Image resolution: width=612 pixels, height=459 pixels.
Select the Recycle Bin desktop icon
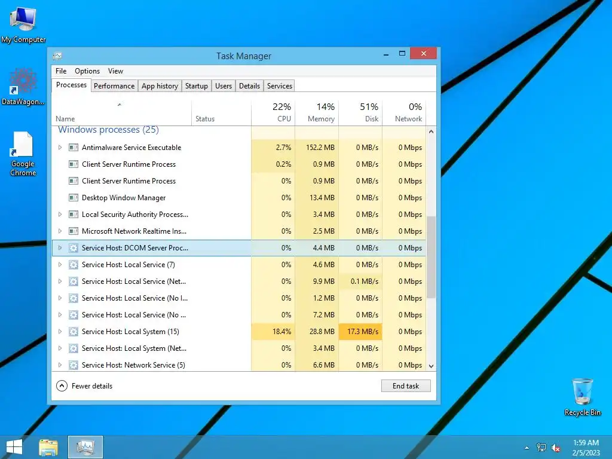coord(582,397)
